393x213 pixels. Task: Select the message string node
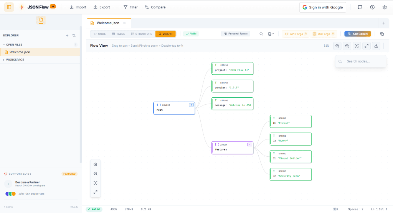[232, 103]
